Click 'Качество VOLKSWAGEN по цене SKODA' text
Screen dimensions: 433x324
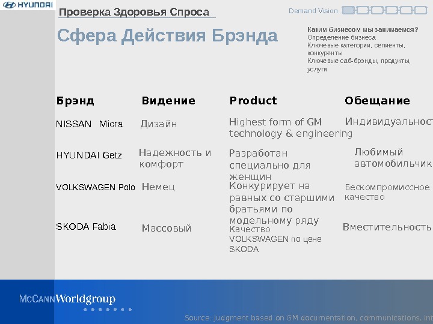click(x=275, y=239)
